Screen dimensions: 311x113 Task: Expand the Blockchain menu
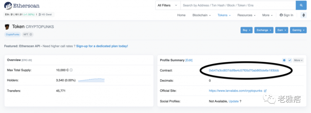[202, 15]
